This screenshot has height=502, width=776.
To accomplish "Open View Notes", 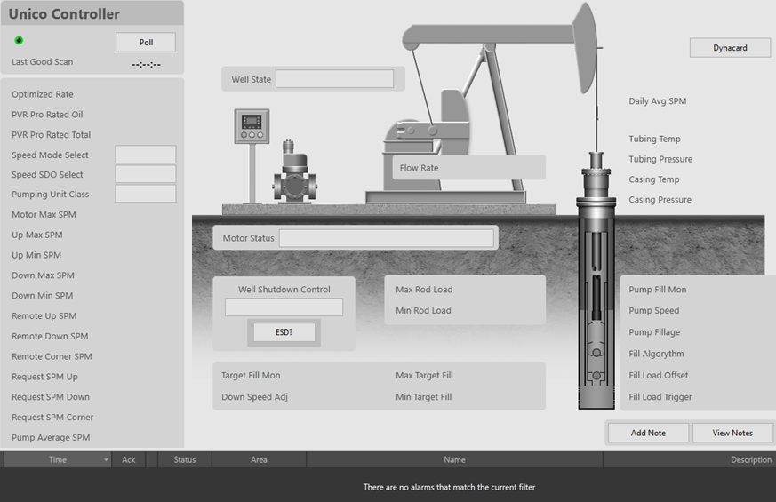I will click(x=733, y=433).
